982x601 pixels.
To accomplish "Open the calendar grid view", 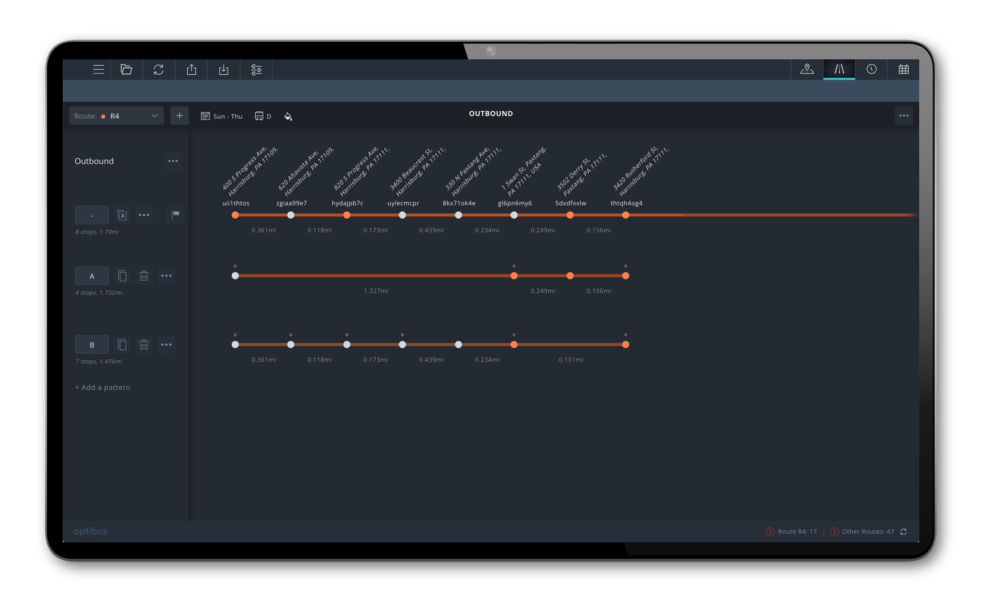I will pyautogui.click(x=903, y=69).
